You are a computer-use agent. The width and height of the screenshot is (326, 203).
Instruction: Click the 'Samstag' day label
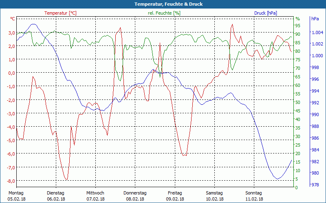tap(214, 193)
